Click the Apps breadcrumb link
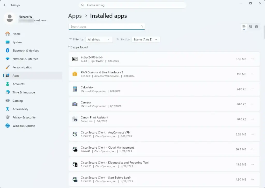The image size is (265, 188). (75, 16)
